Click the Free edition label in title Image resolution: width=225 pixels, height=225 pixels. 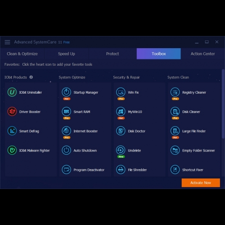tap(67, 42)
